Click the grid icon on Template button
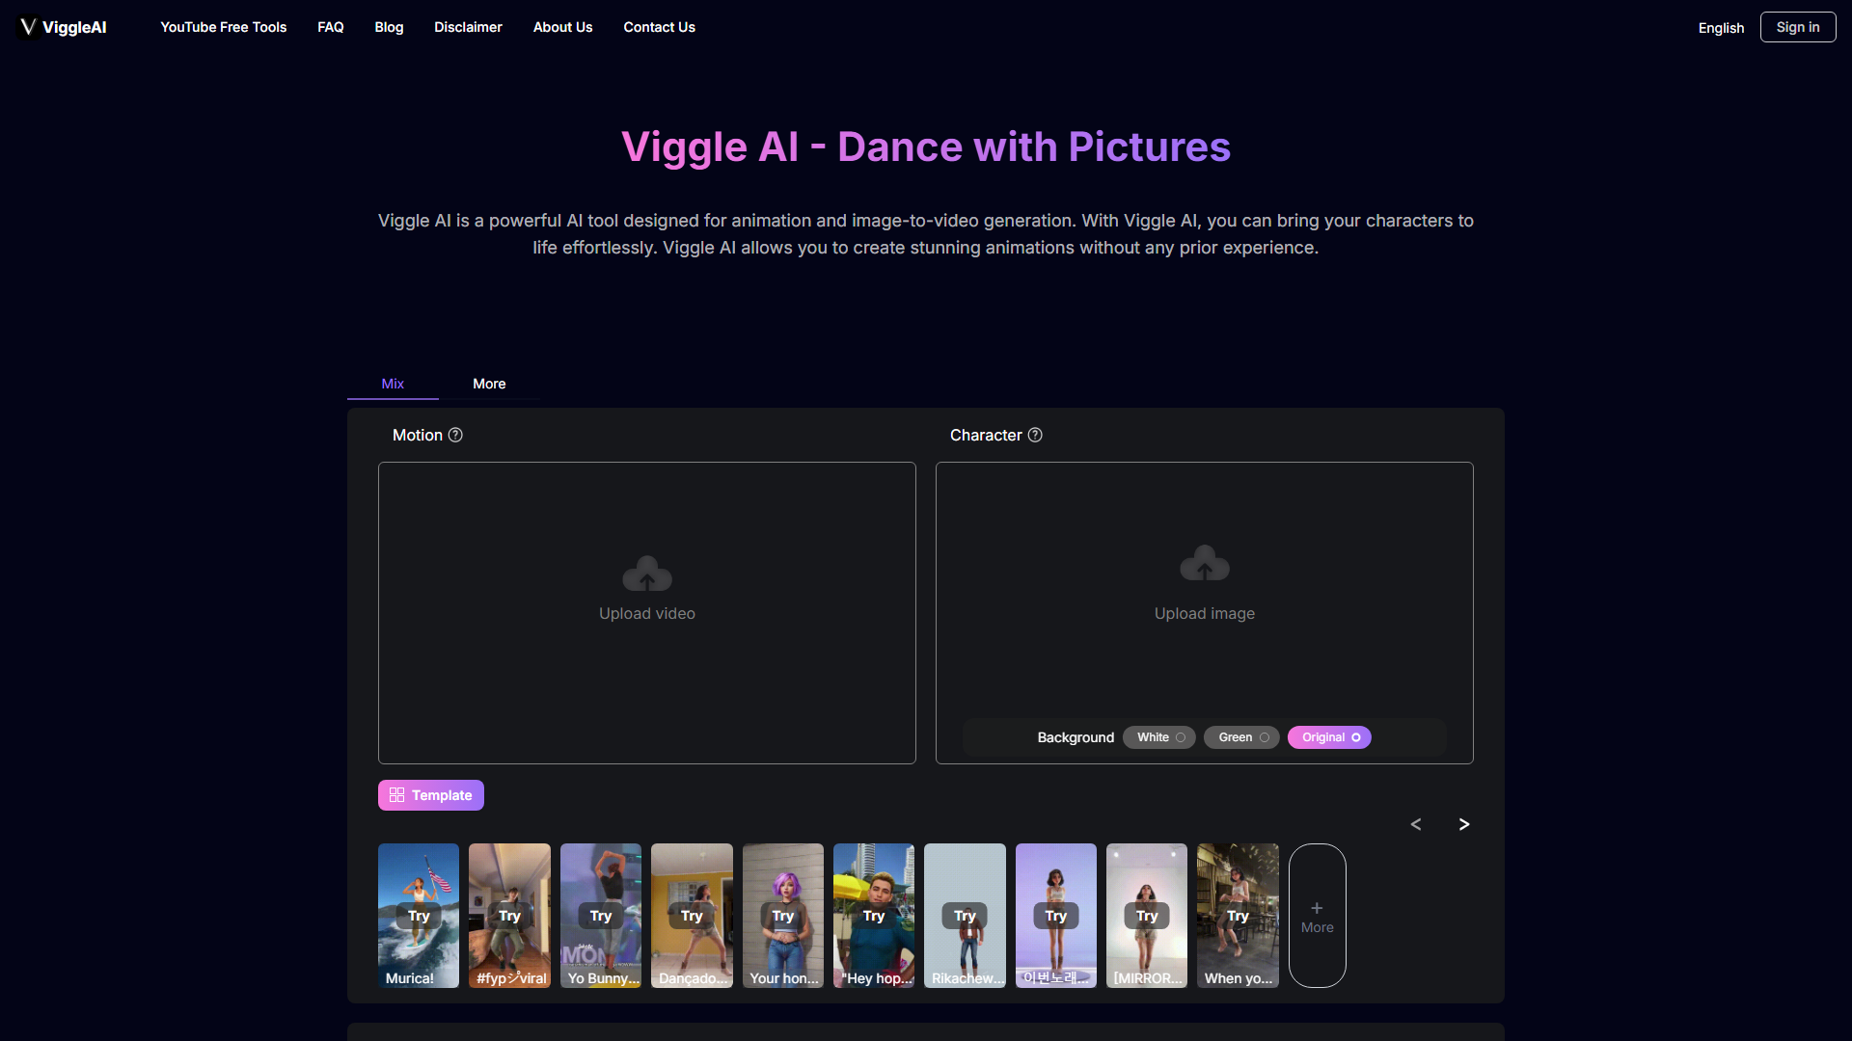Screen dimensions: 1852x1041 (396, 795)
